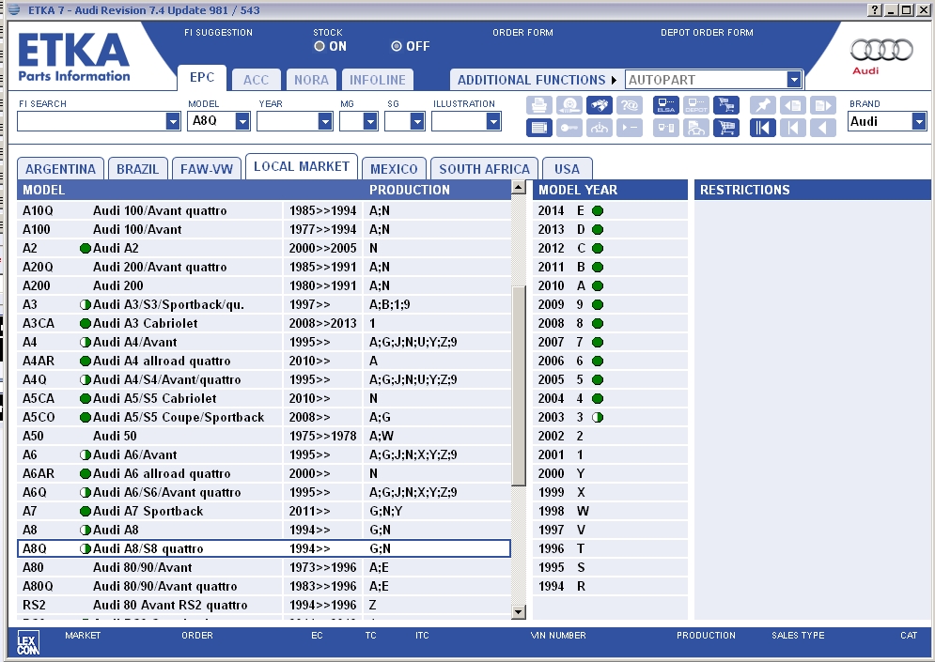Click the LexCom logo icon
Viewport: 935px width, 662px height.
click(x=28, y=643)
